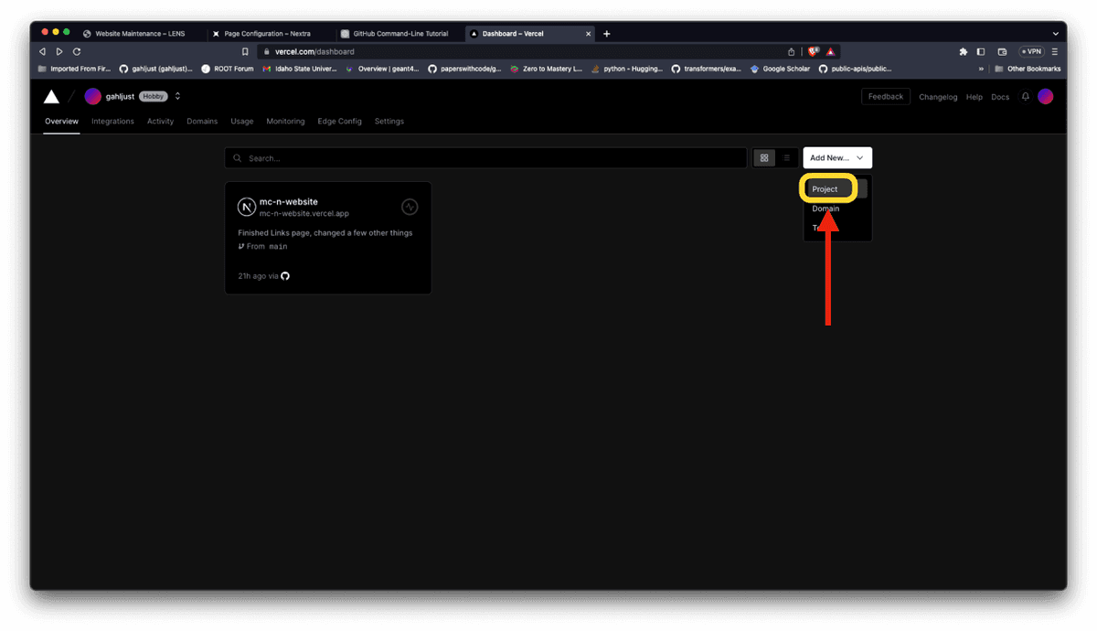Close the Dashboard – Vercel tab
Screen dimensions: 1097x631
coord(587,34)
